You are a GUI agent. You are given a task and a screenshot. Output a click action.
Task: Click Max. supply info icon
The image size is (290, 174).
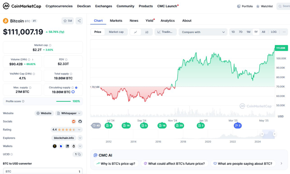click(30, 88)
